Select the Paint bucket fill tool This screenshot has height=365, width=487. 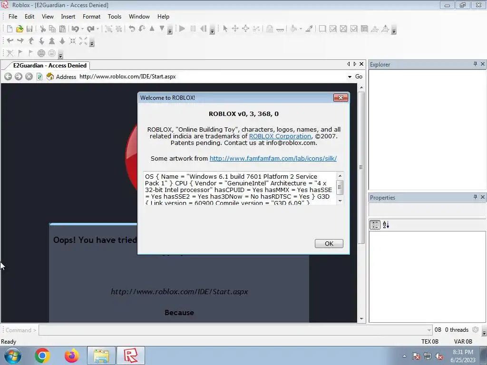293,29
